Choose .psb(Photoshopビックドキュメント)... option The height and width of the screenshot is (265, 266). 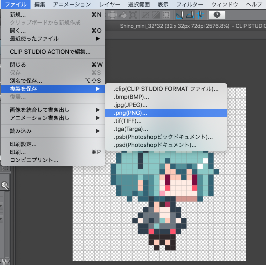point(166,137)
